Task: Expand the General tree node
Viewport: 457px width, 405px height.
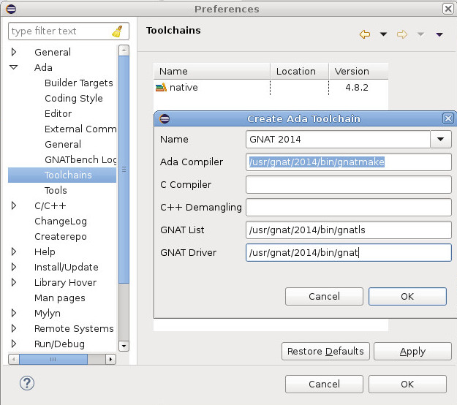Action: (13, 52)
